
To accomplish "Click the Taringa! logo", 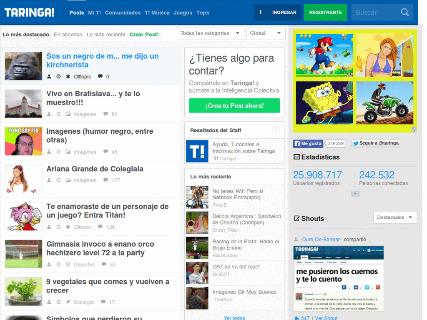I will coord(30,12).
